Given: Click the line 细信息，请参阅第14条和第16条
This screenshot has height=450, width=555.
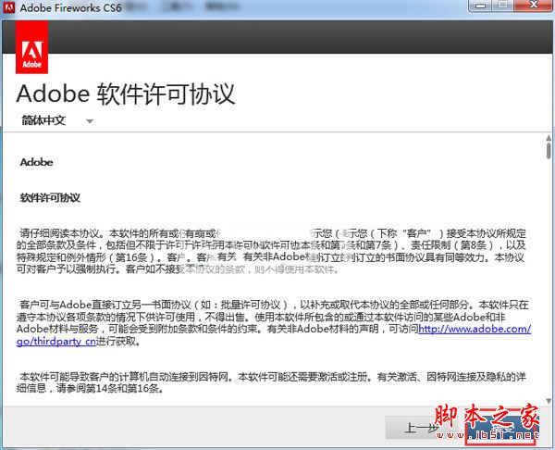Looking at the screenshot, I should click(90, 389).
